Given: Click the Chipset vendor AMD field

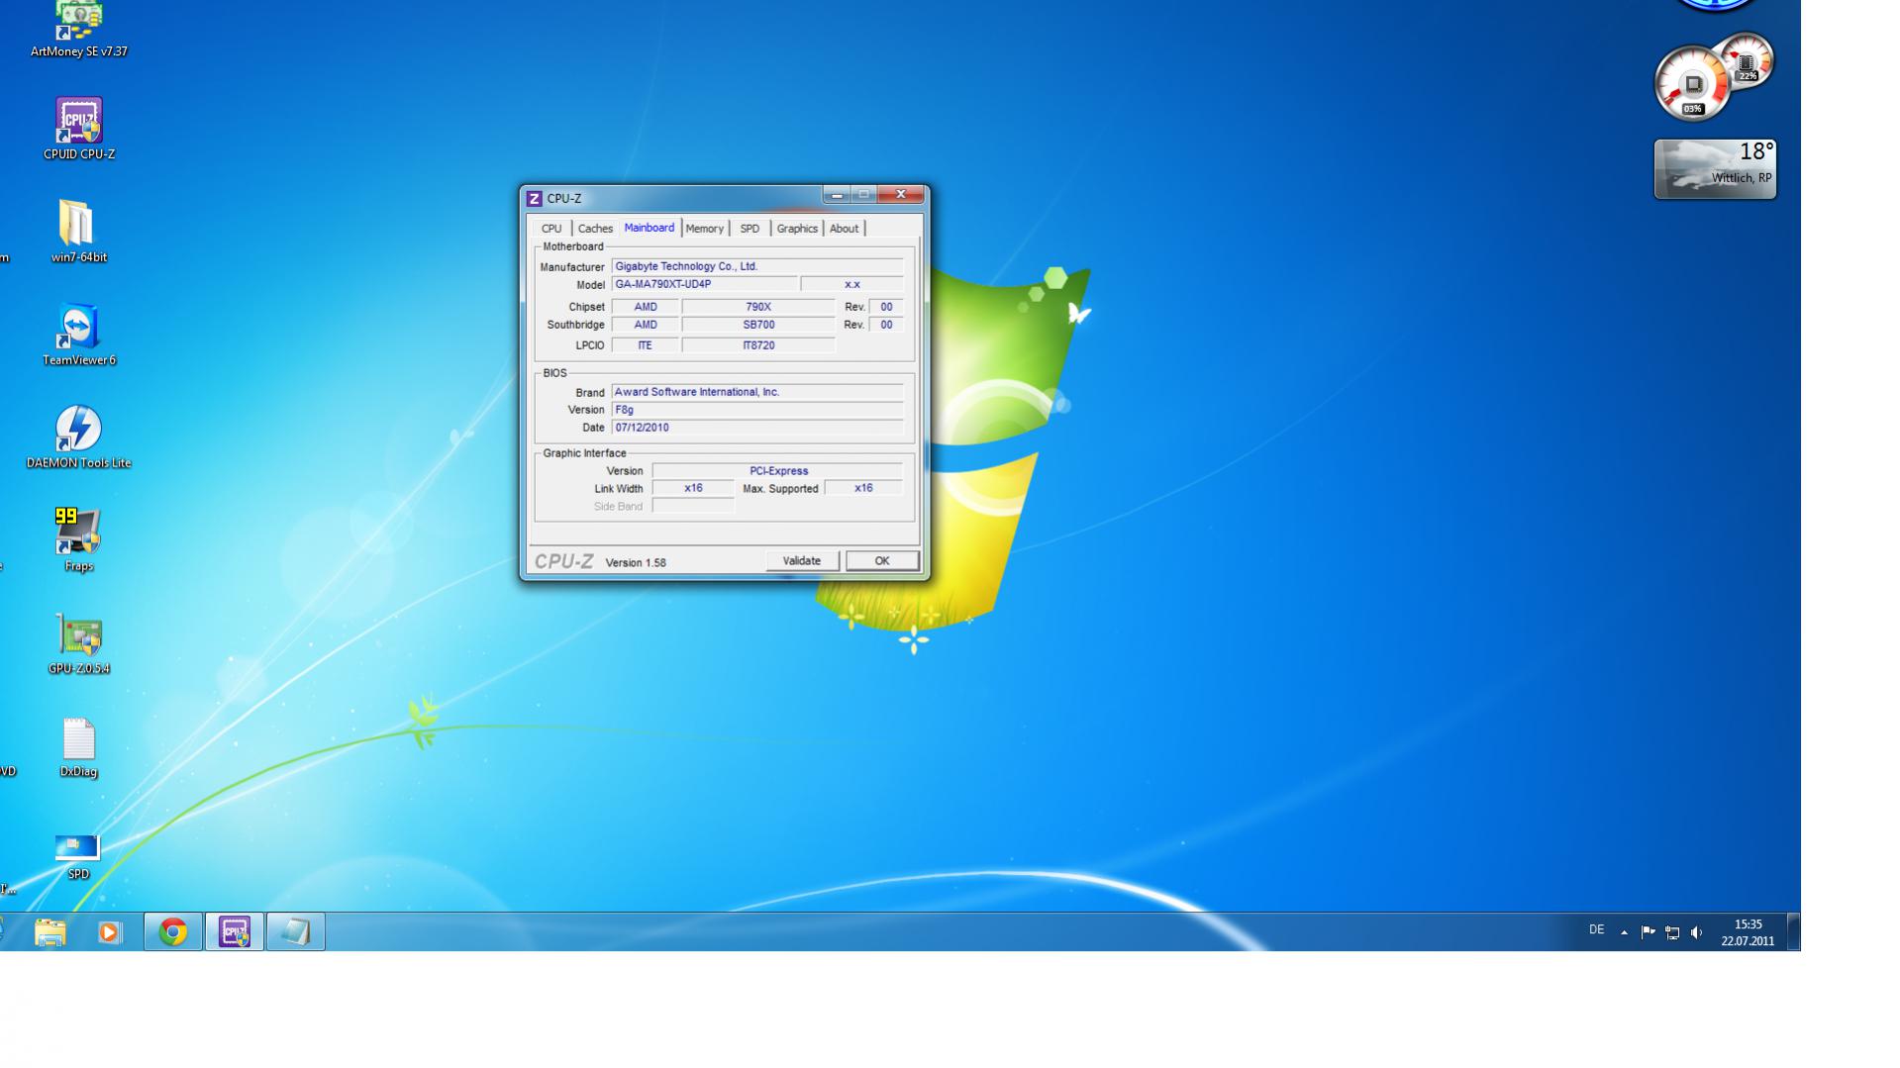Looking at the screenshot, I should (645, 307).
